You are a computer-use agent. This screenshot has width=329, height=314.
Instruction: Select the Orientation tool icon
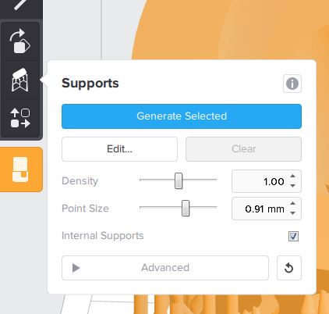tap(20, 41)
